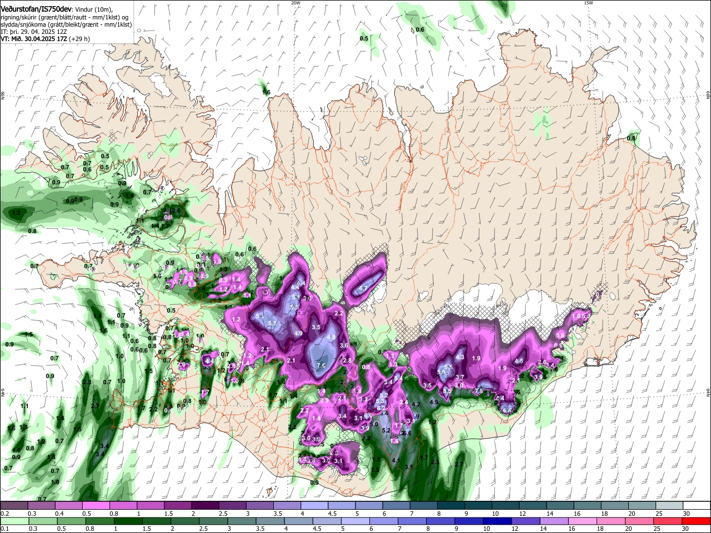Click the 0.1 label on the rain scale

(x=4, y=529)
